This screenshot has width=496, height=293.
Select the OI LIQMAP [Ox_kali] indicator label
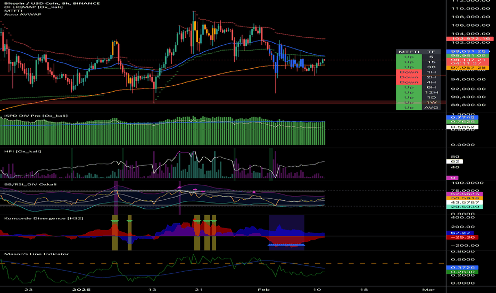(33, 7)
